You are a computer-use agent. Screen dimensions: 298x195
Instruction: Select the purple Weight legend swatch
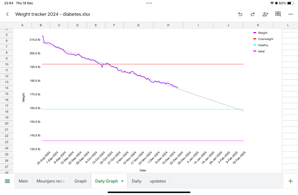click(255, 33)
